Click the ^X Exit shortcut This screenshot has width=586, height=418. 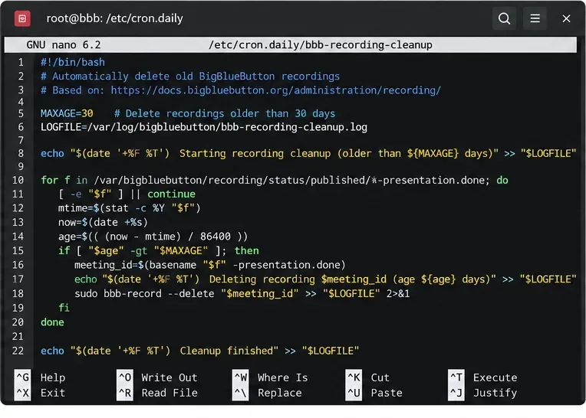pyautogui.click(x=40, y=393)
